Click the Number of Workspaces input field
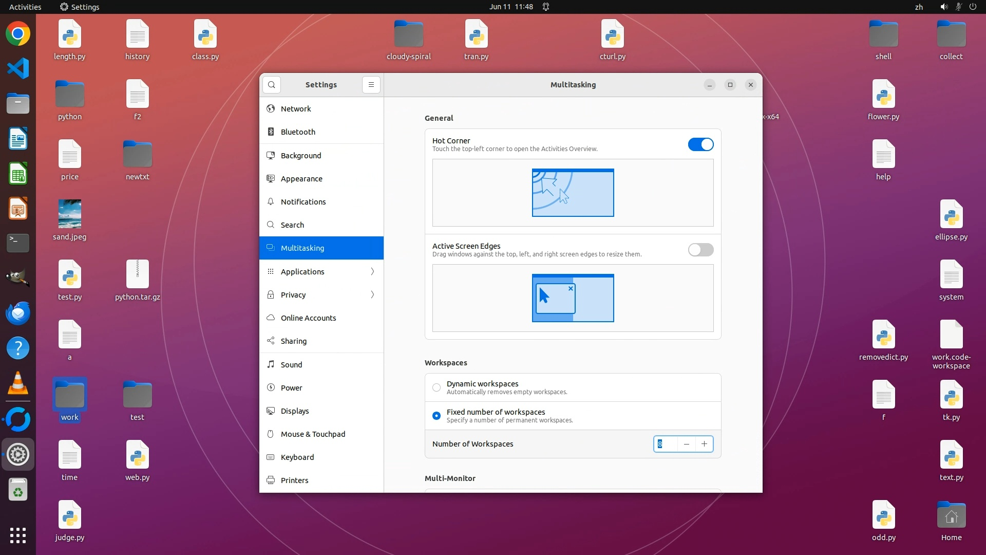The width and height of the screenshot is (986, 555). [666, 444]
